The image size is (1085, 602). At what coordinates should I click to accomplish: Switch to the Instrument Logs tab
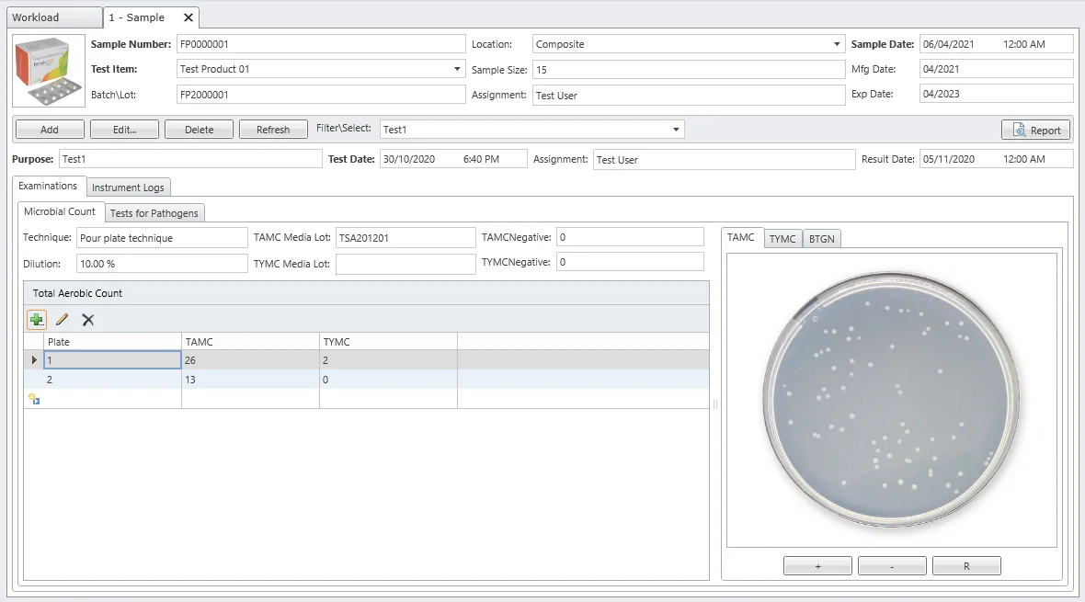[128, 187]
